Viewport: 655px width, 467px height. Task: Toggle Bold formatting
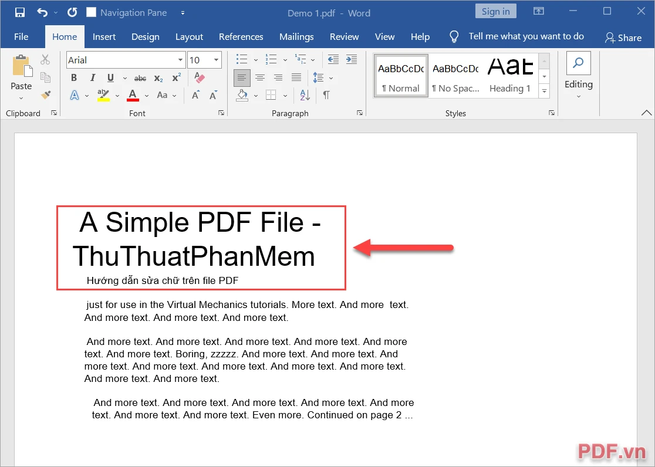coord(74,77)
